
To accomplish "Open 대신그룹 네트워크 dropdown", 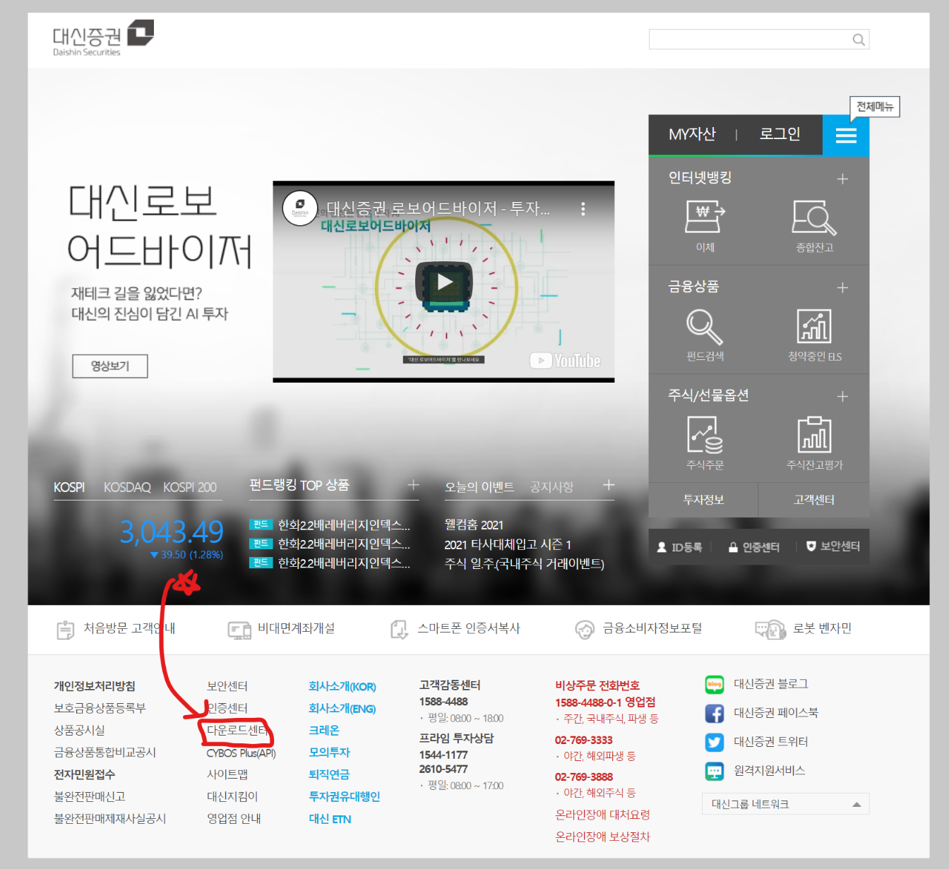I will (785, 804).
